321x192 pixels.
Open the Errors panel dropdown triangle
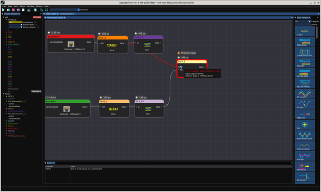coord(46,163)
